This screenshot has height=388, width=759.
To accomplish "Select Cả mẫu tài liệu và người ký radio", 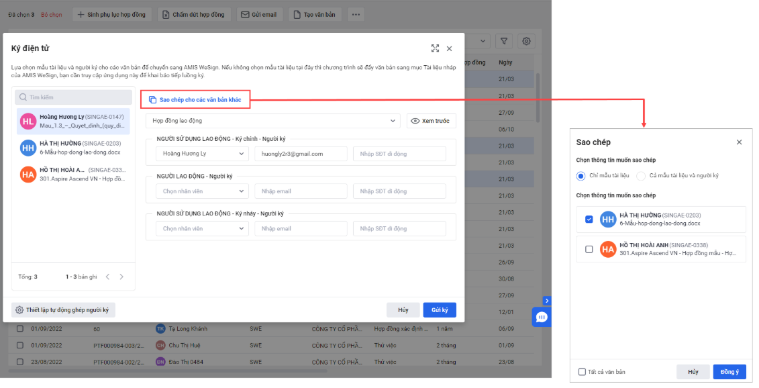I will click(x=641, y=176).
